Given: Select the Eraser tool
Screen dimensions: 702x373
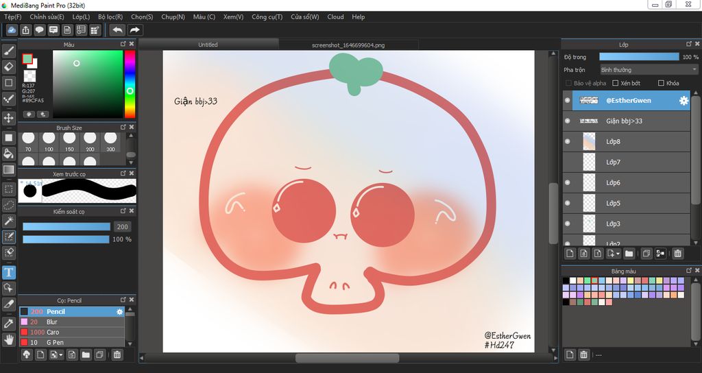Looking at the screenshot, I should tap(8, 67).
